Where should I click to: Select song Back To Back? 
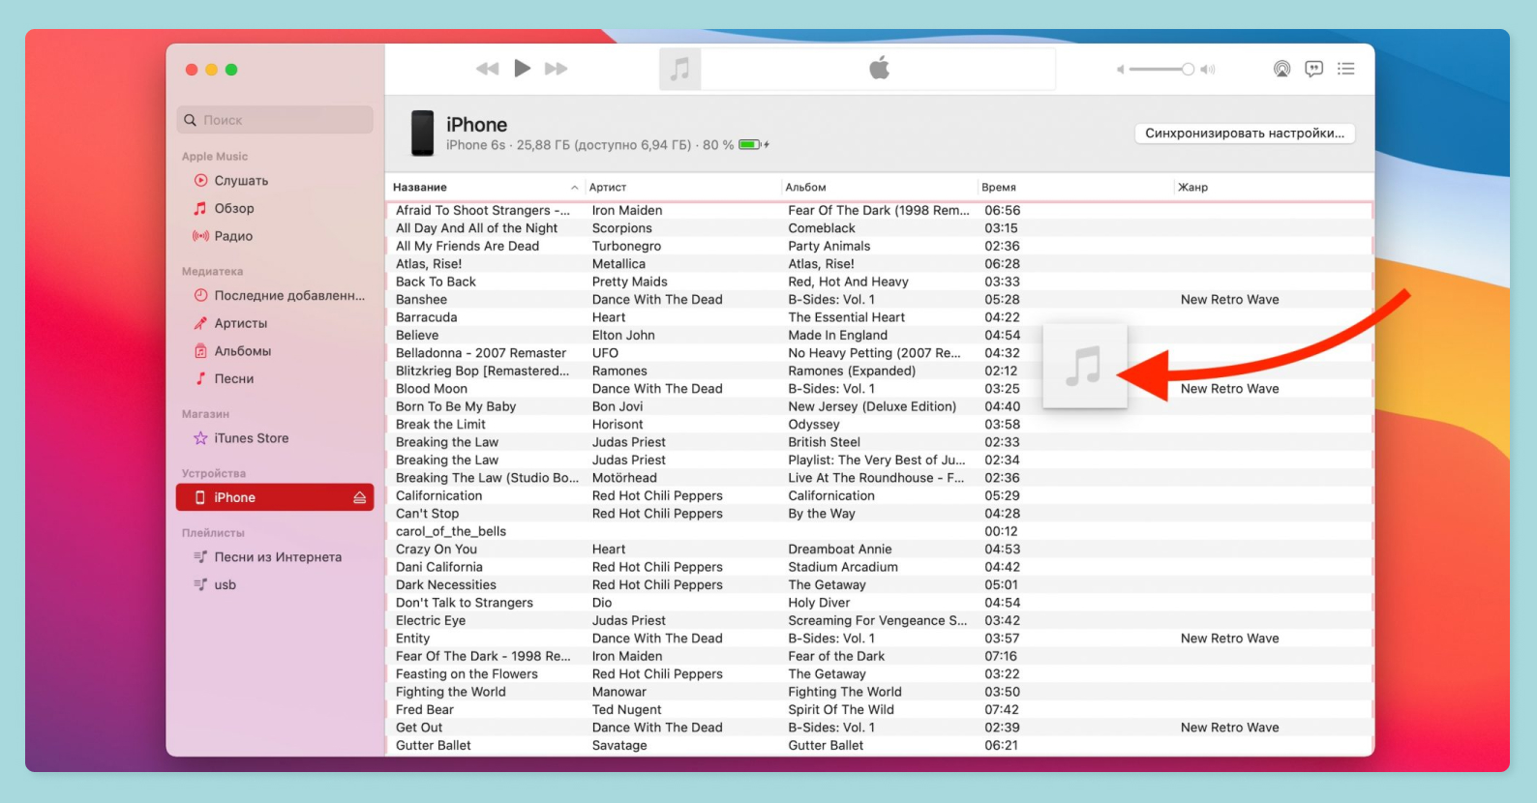click(436, 282)
